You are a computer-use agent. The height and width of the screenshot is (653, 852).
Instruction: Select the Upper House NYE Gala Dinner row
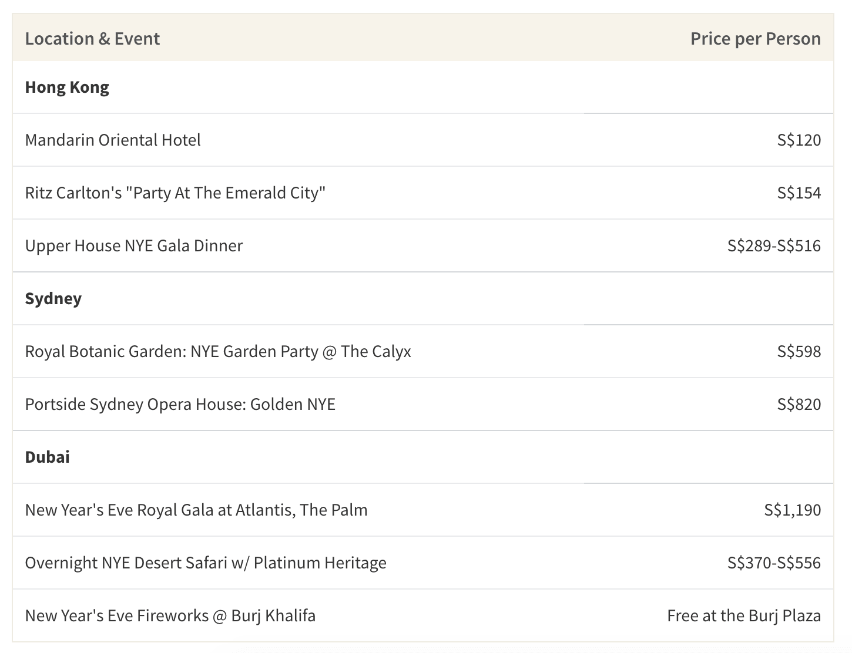[x=134, y=246]
